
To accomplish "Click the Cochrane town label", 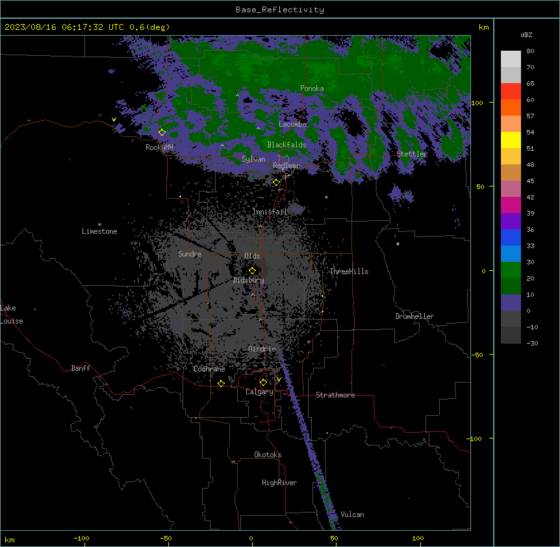I will (209, 369).
